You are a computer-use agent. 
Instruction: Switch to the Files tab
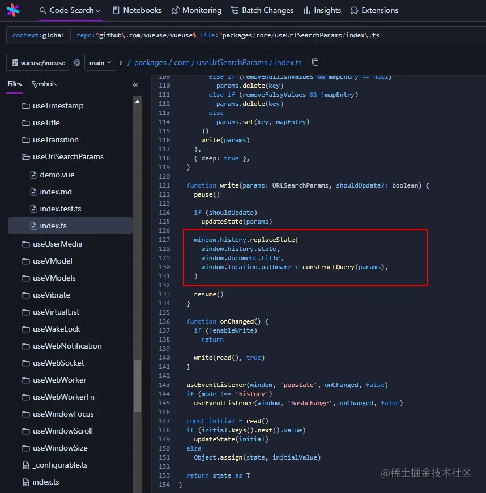coord(15,84)
